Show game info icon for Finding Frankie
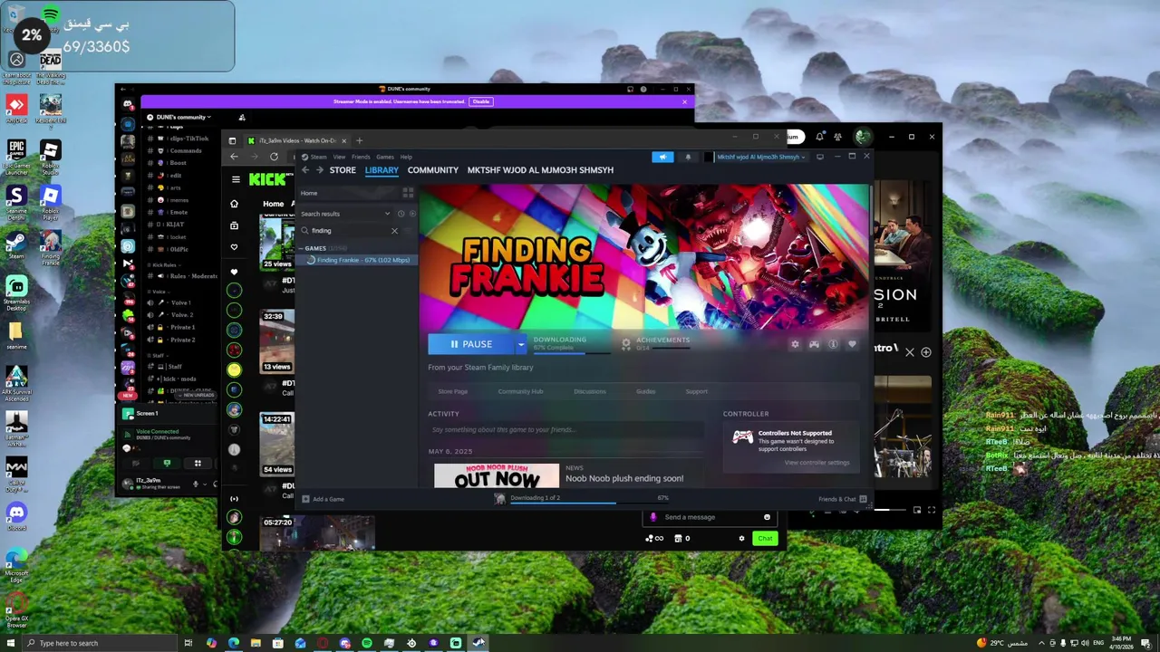This screenshot has width=1160, height=652. click(833, 344)
